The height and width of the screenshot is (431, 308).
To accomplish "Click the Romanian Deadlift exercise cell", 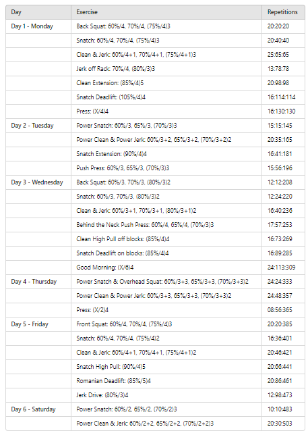I will 166,381.
